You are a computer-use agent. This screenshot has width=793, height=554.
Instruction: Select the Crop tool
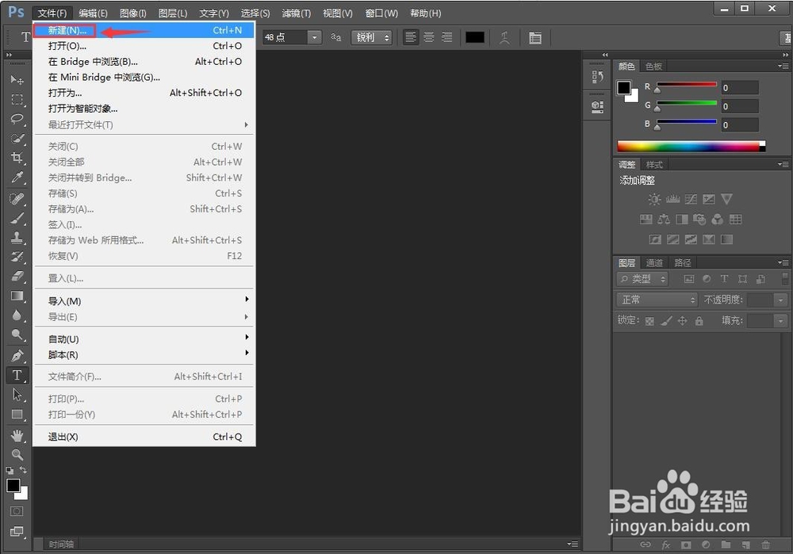click(17, 158)
